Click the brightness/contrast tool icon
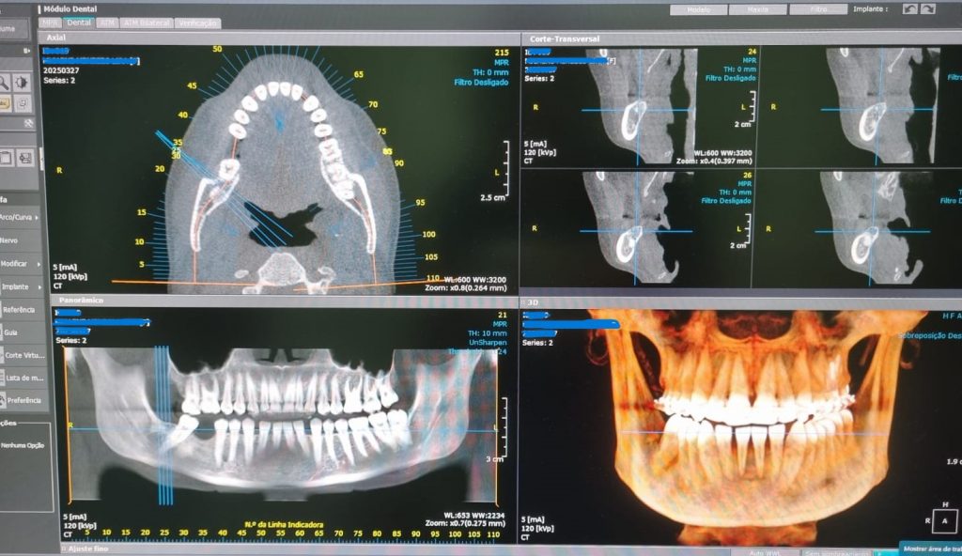Screen dimensions: 962x556 [x=23, y=83]
